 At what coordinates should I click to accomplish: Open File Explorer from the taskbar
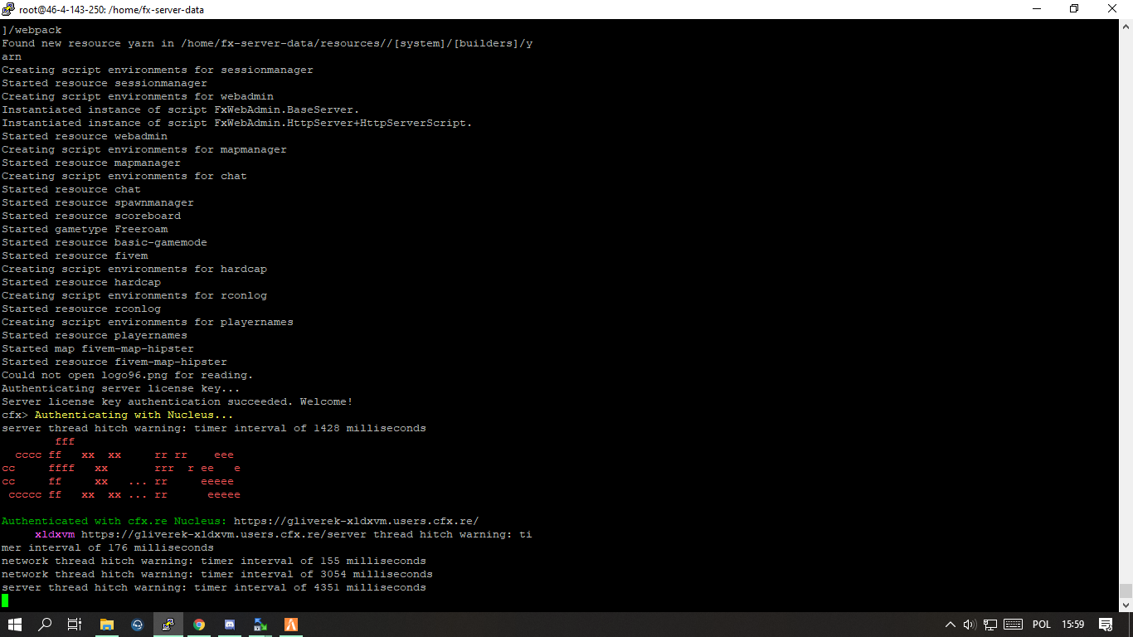click(x=106, y=625)
